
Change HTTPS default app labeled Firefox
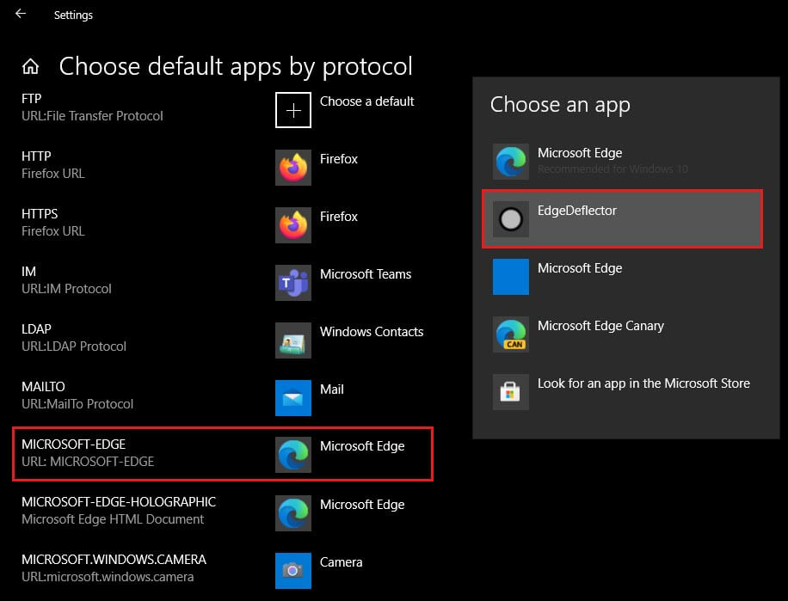pos(339,217)
